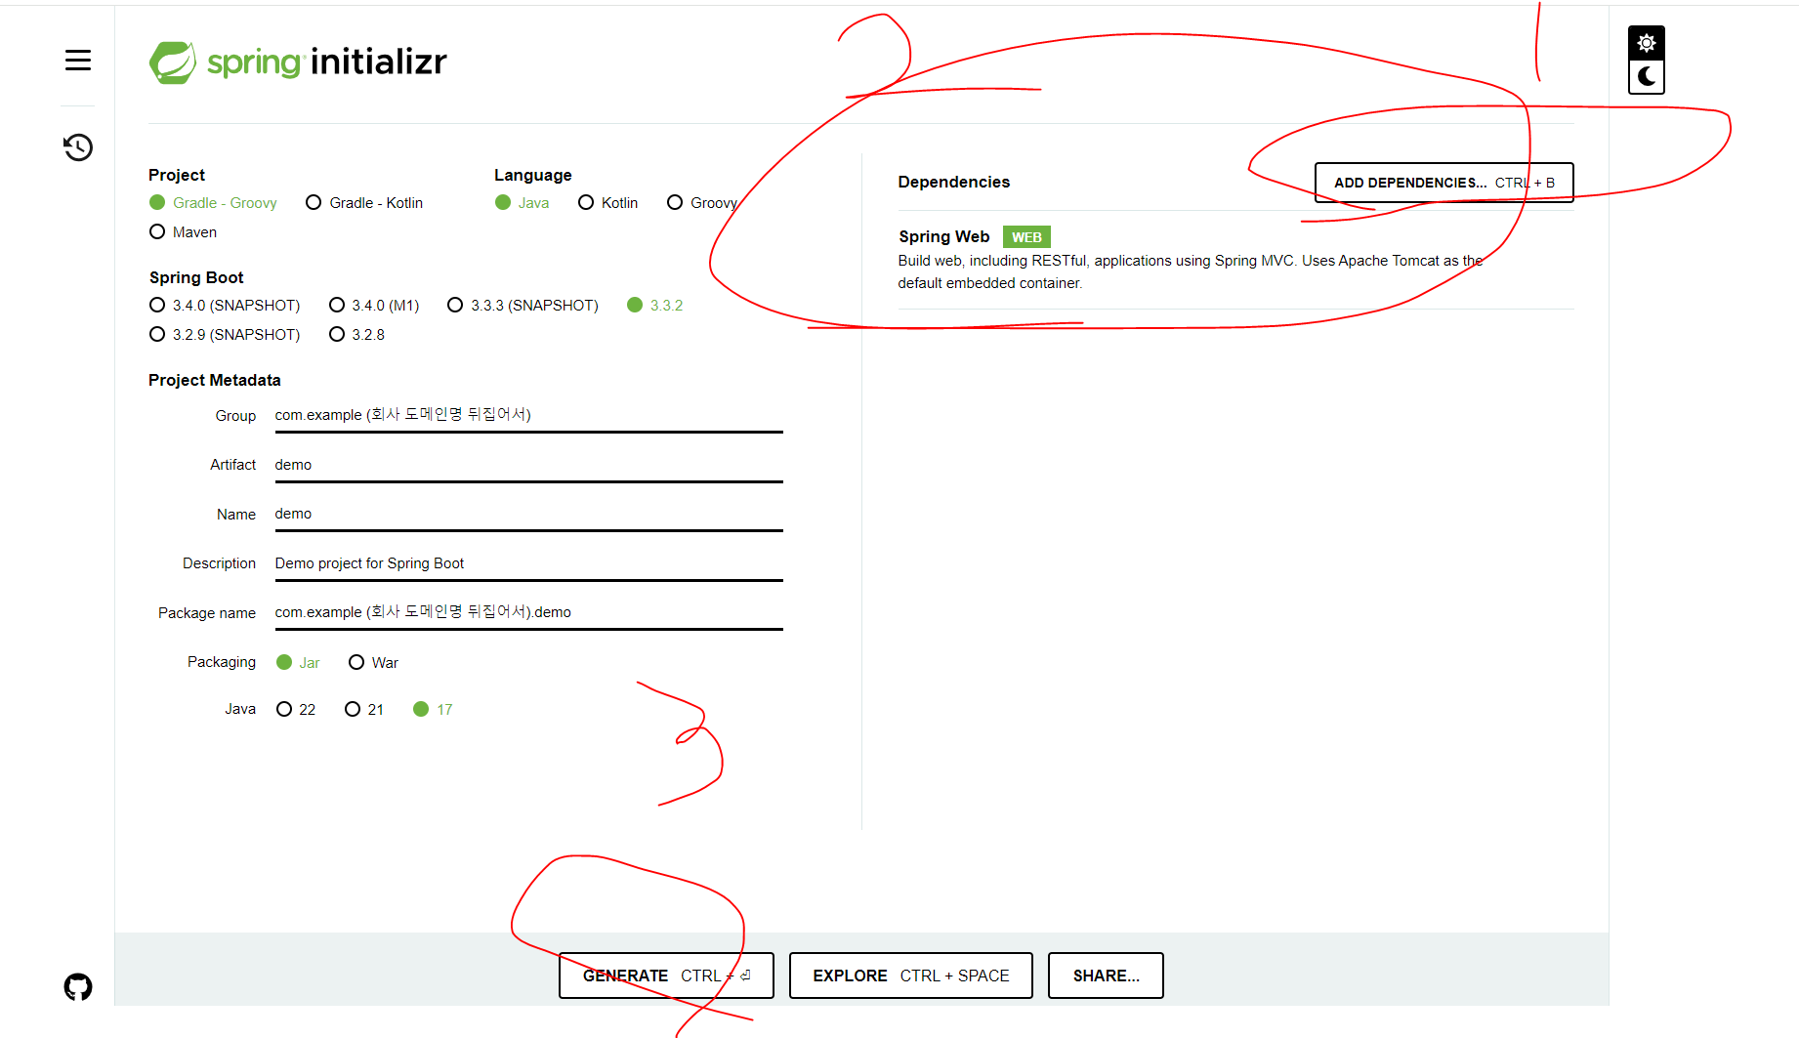1799x1038 pixels.
Task: Open the history clock icon
Action: (78, 147)
